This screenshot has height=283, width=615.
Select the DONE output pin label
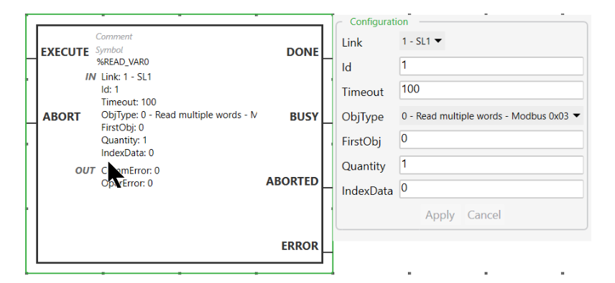(x=302, y=52)
